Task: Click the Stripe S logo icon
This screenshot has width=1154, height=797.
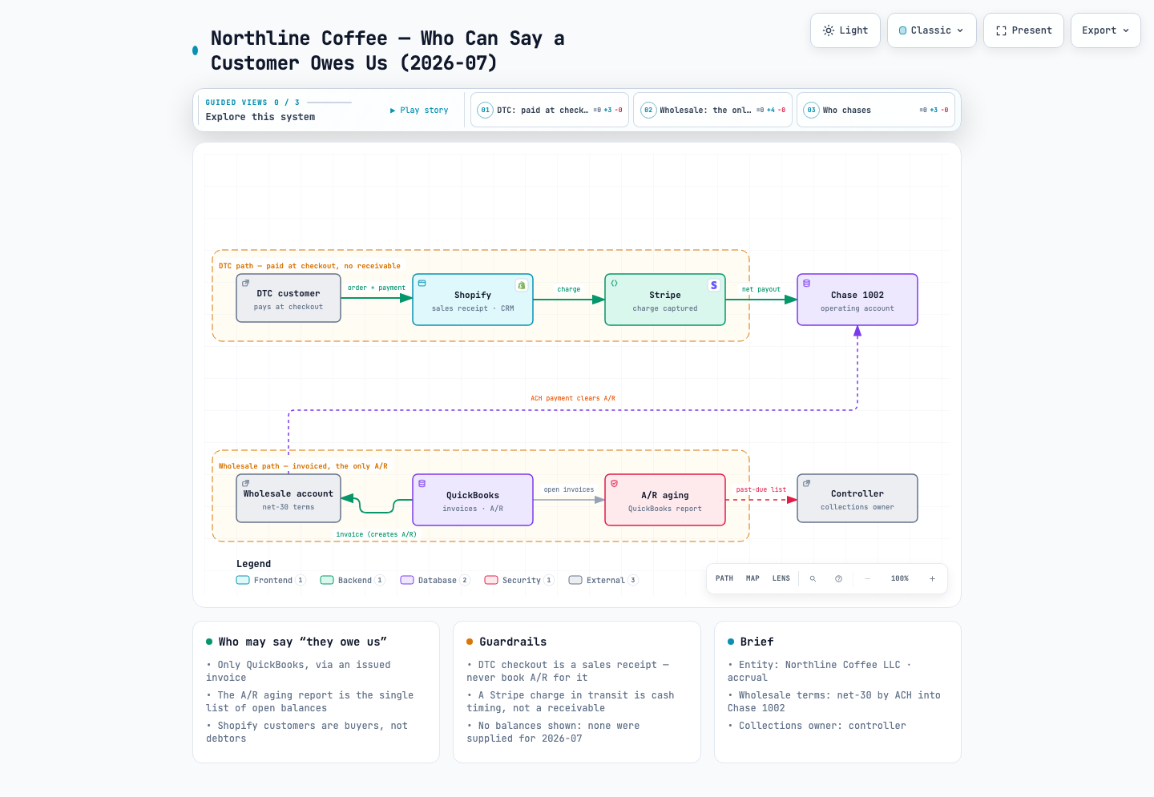Action: 714,285
